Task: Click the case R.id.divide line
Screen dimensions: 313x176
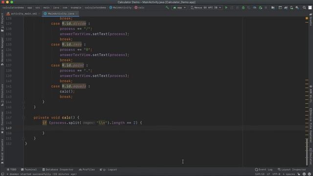Action: 70,23
